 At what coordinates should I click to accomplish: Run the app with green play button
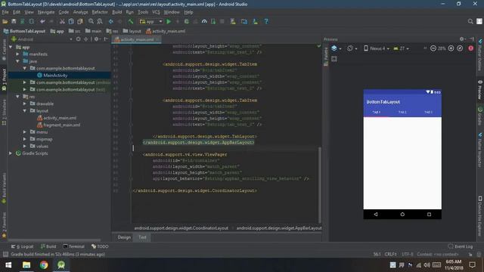coord(169,22)
